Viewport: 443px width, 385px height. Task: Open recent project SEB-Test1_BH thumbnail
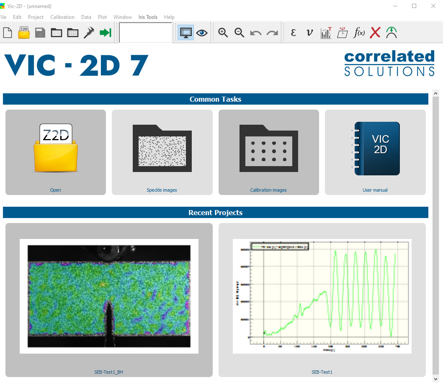(109, 296)
